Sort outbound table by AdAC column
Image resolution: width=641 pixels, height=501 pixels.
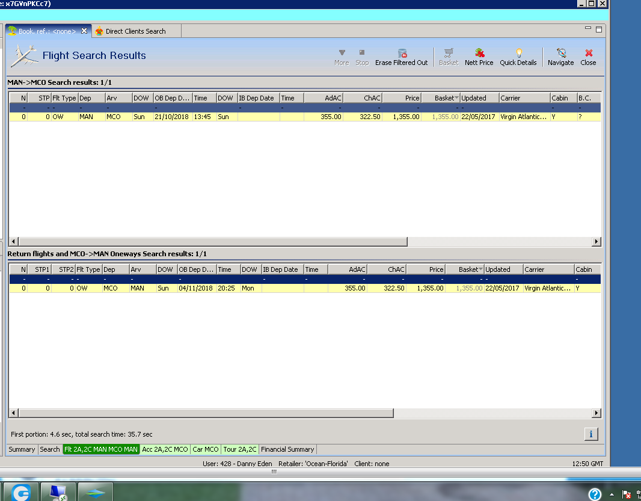(x=324, y=98)
